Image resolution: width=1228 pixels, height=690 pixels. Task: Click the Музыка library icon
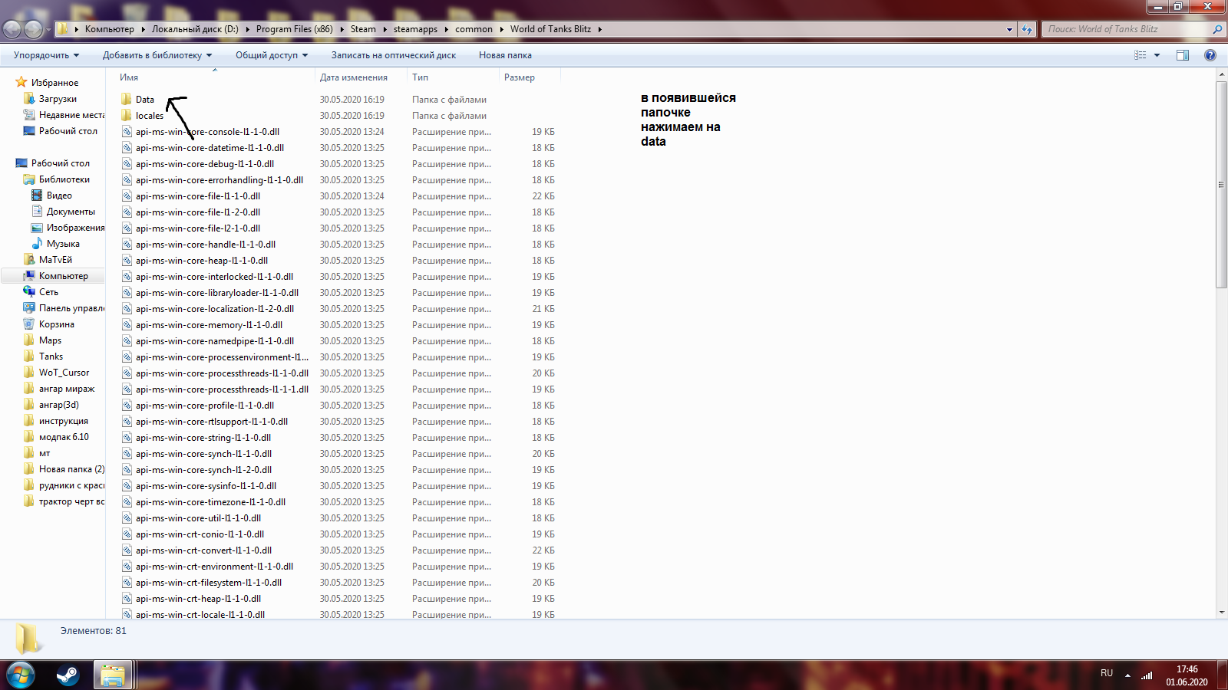(x=37, y=244)
